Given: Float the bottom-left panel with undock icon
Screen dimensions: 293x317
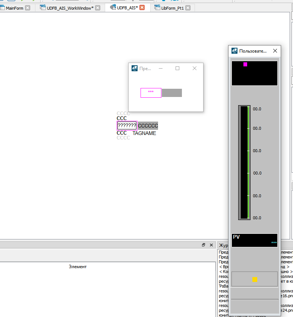Looking at the screenshot, I should [x=204, y=245].
